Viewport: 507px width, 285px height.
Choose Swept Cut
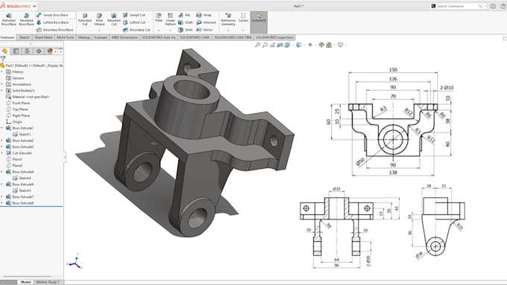pyautogui.click(x=134, y=15)
